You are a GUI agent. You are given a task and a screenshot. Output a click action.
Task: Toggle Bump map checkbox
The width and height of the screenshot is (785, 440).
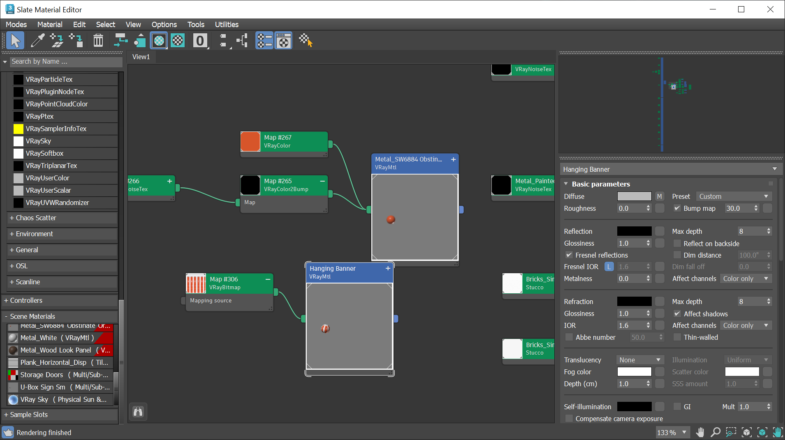coord(677,208)
